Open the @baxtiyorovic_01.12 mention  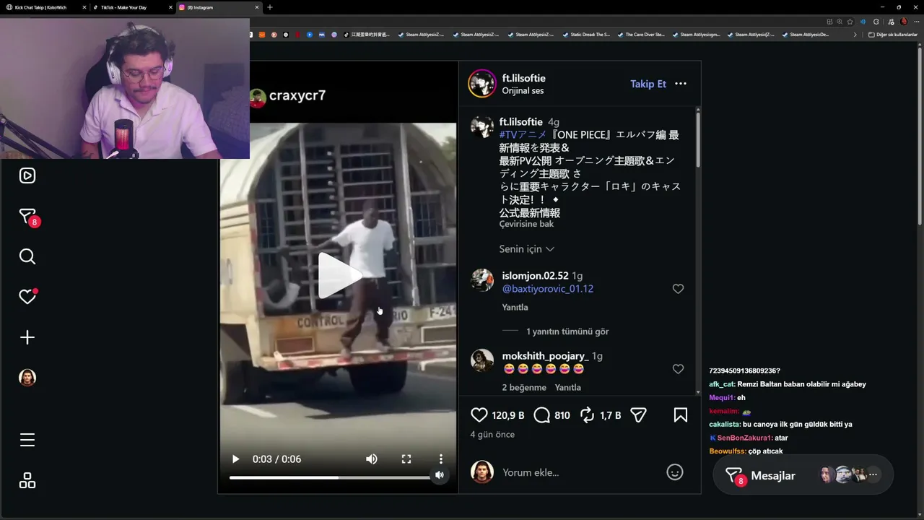(x=548, y=289)
